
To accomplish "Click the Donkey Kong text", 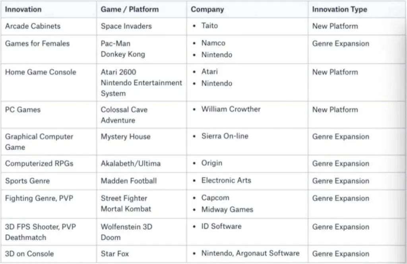I will (x=123, y=54).
